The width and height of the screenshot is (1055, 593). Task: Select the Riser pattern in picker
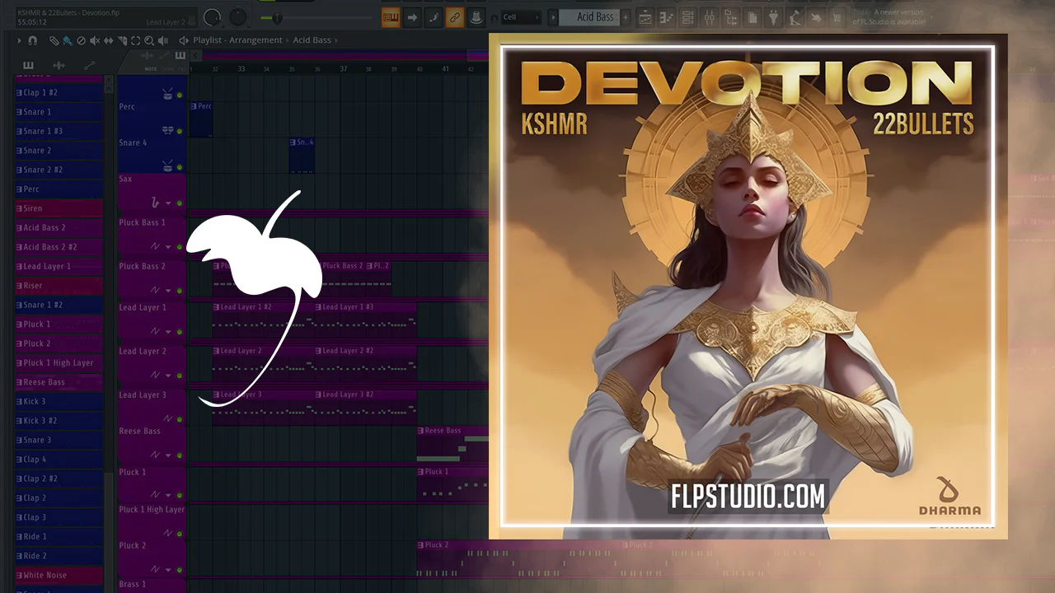coord(59,286)
